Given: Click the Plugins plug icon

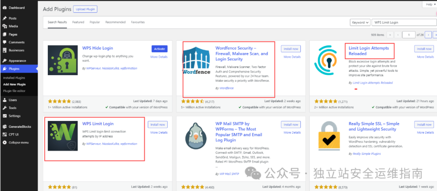Looking at the screenshot, I should pos(4,69).
